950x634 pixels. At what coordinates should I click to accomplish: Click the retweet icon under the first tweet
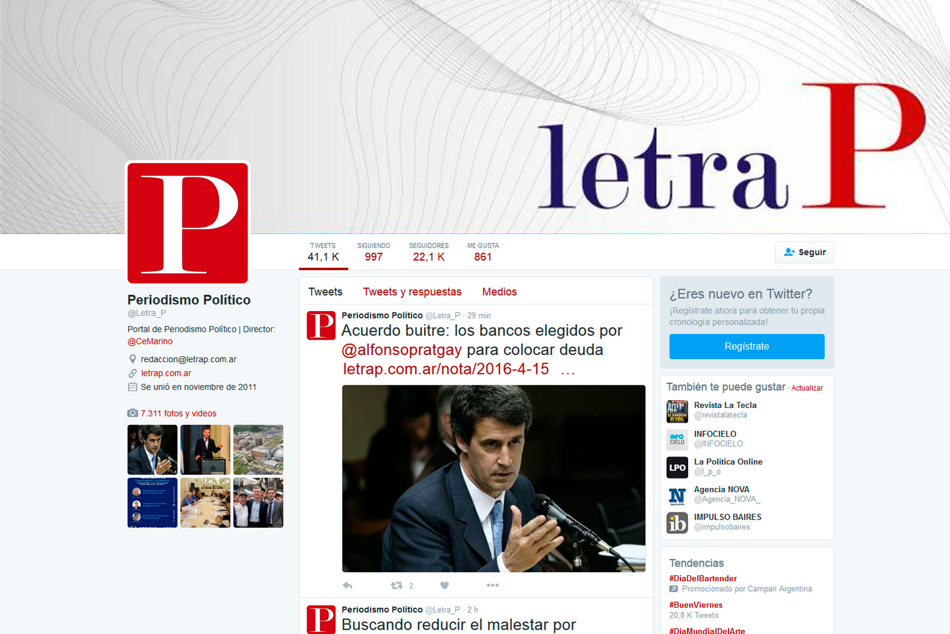397,585
